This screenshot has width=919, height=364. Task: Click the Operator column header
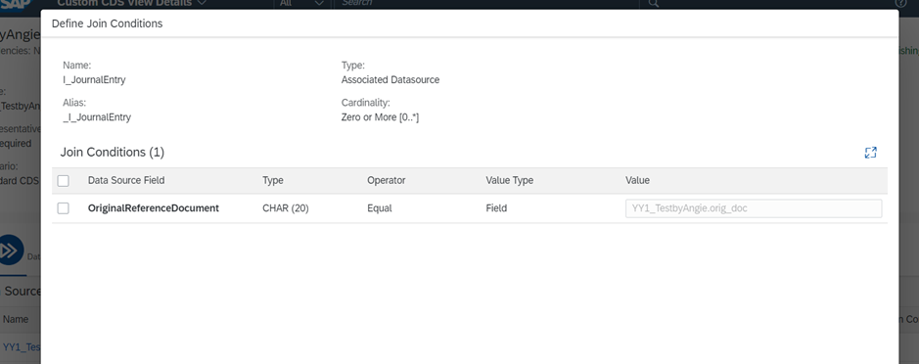point(387,180)
